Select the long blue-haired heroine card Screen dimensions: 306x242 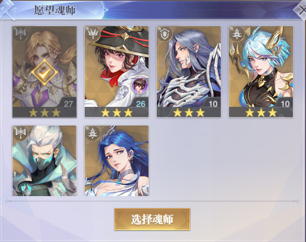[116, 161]
